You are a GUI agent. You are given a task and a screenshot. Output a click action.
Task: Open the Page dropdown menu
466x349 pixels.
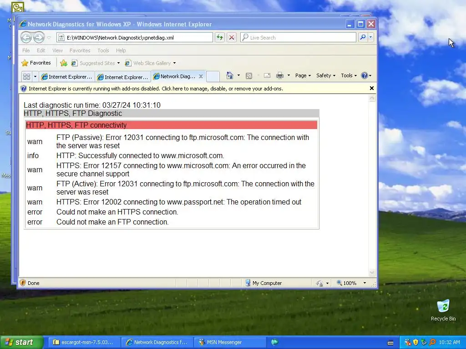[x=303, y=75]
